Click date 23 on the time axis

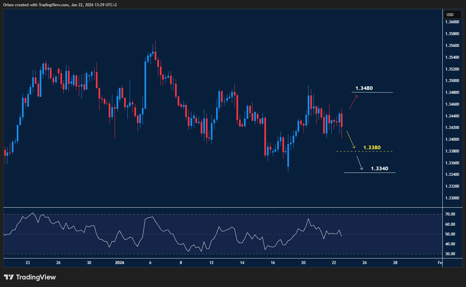(28, 263)
